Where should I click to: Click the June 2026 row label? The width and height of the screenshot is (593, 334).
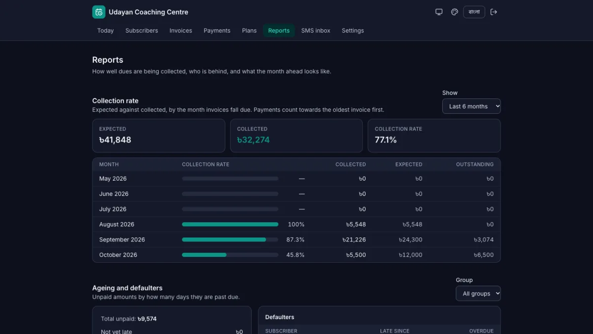(x=114, y=194)
